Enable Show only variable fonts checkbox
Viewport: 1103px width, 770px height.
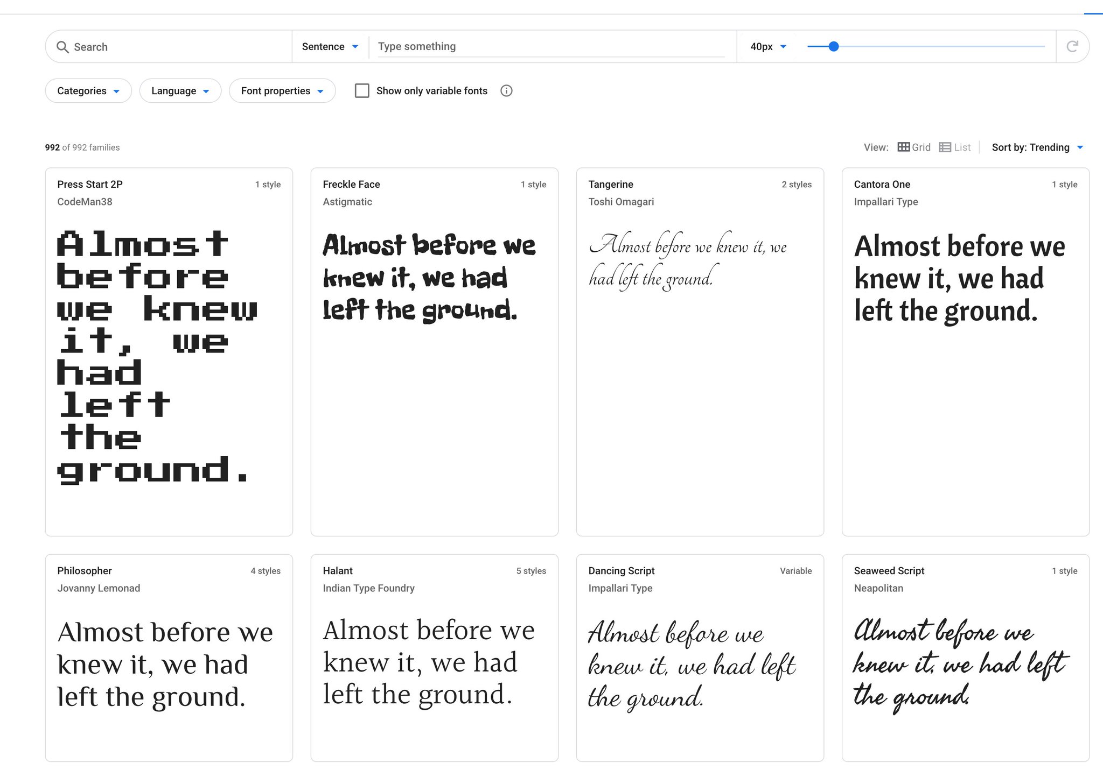[362, 91]
